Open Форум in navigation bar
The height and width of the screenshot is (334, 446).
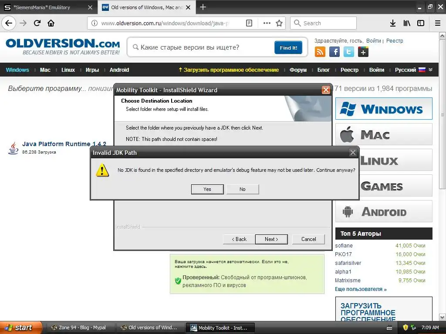click(x=298, y=70)
